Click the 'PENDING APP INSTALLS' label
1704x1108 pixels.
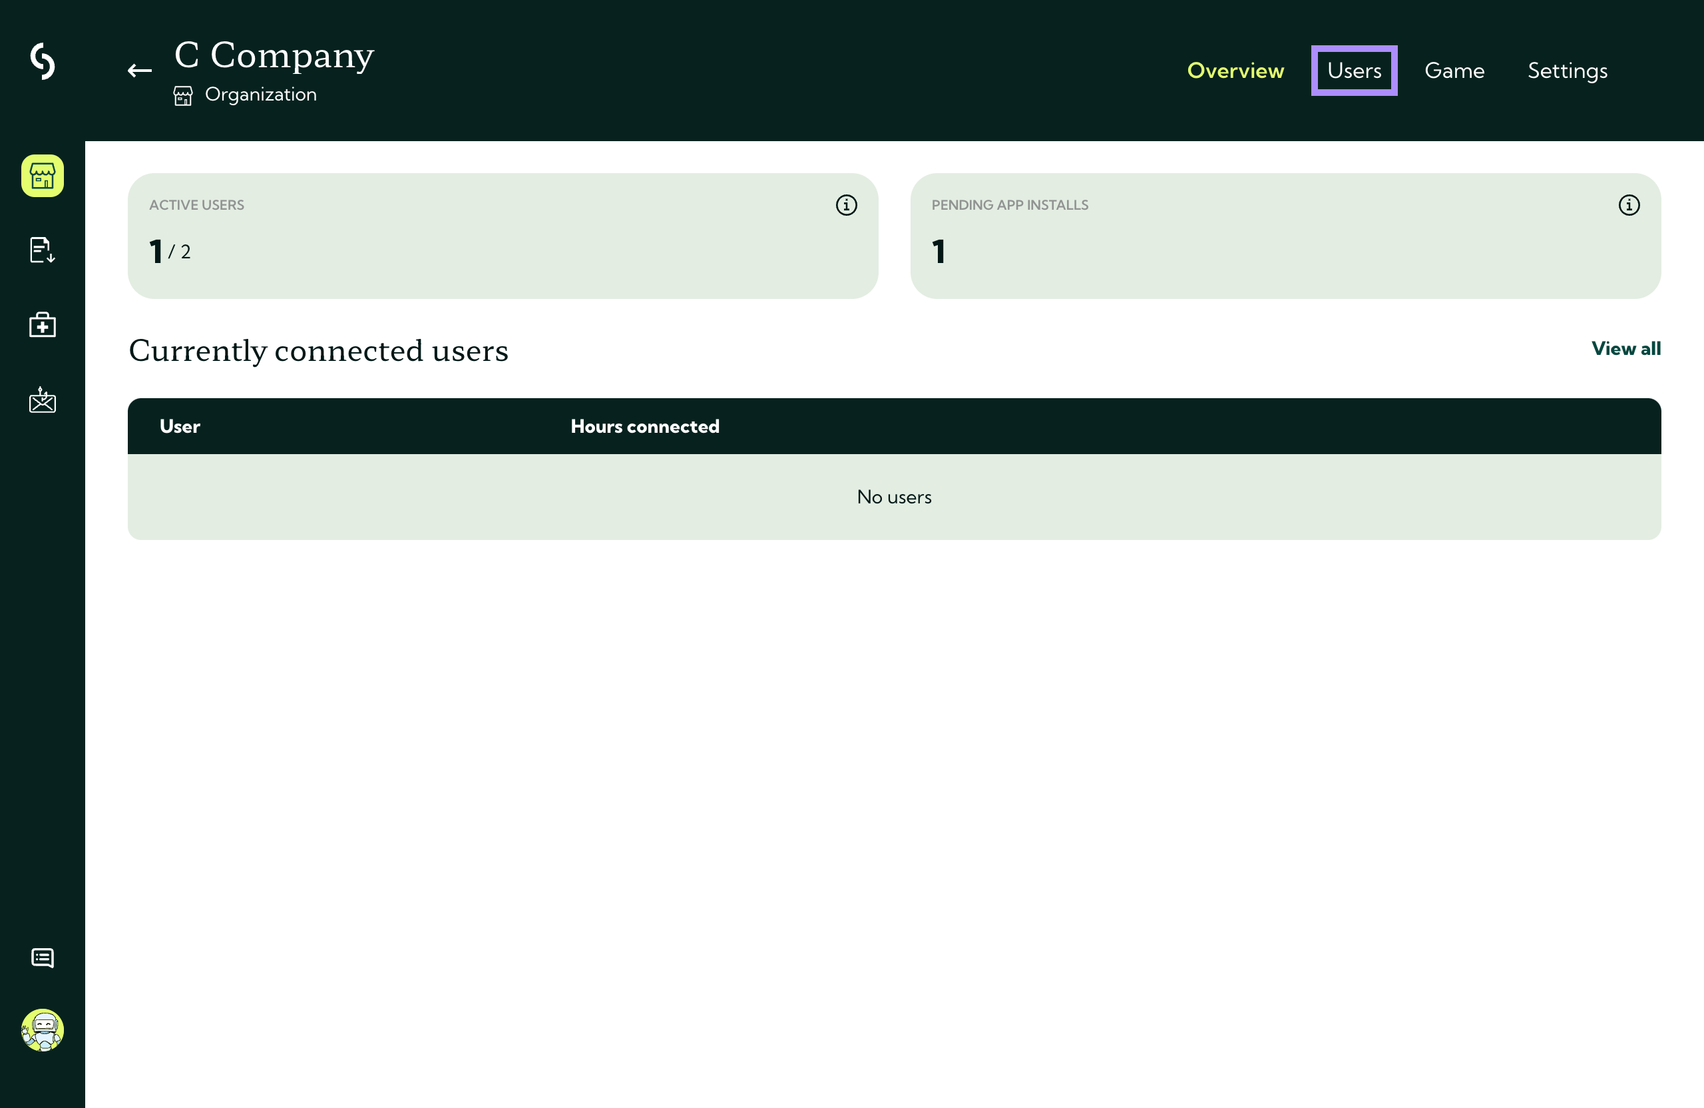[1010, 205]
